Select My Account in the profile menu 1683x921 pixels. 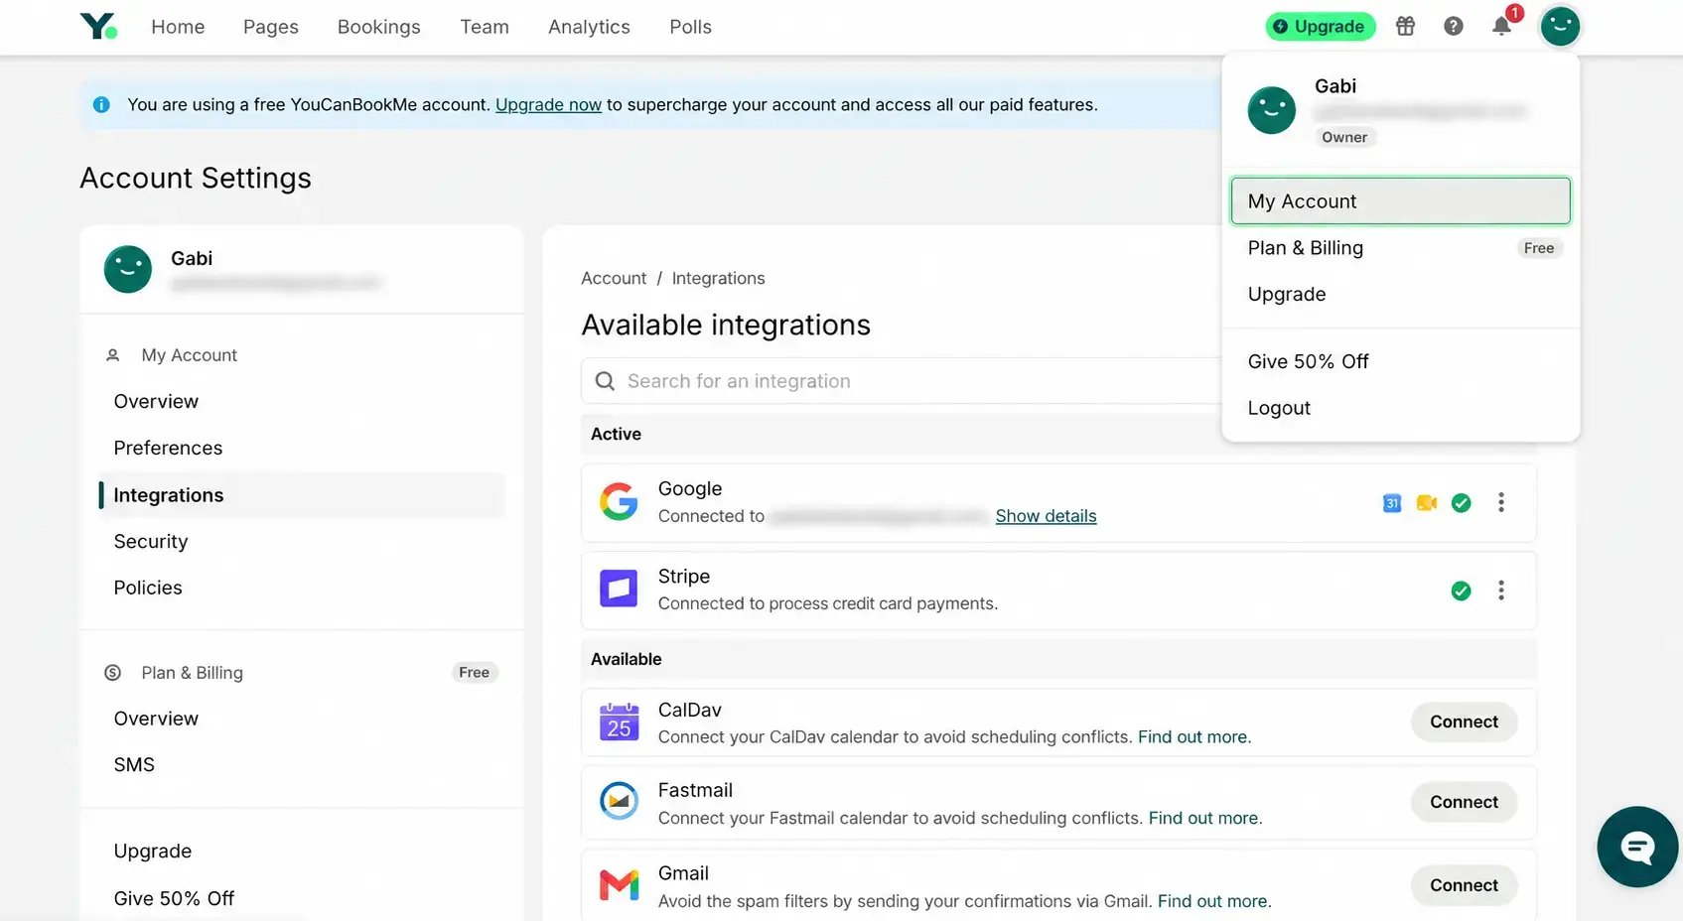pos(1400,201)
